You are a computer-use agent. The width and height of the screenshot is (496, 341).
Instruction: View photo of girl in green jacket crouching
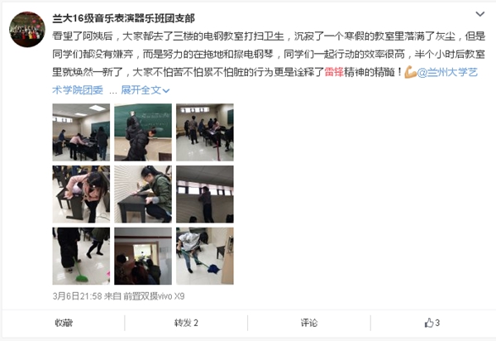click(143, 194)
